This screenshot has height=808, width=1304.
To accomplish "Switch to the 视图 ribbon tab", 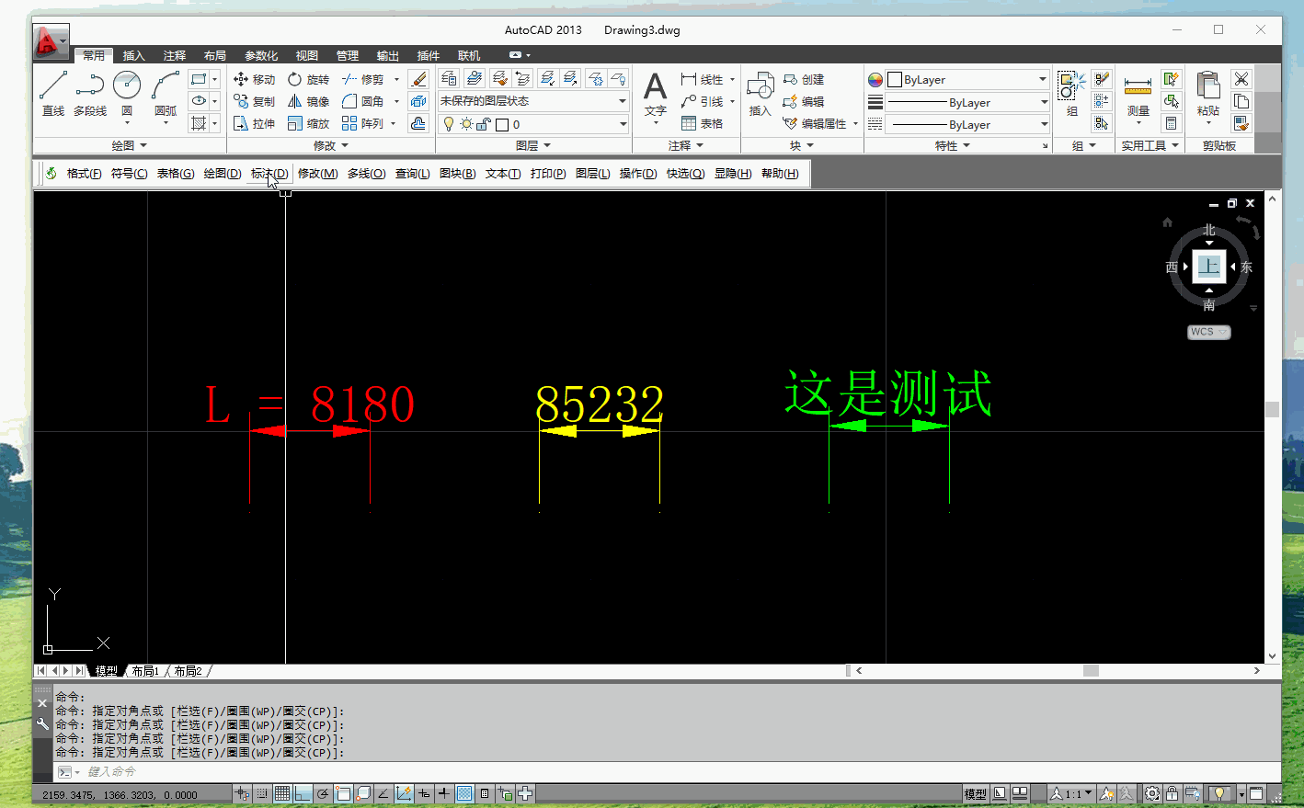I will [307, 55].
